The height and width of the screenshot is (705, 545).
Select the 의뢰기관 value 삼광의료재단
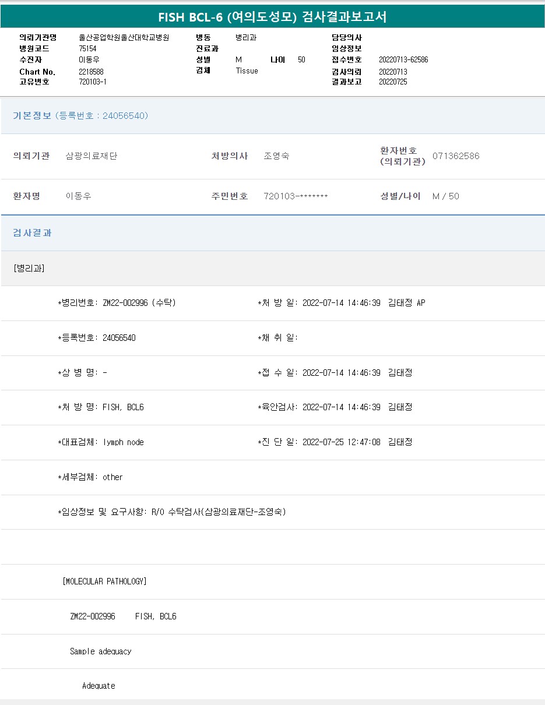pos(92,156)
